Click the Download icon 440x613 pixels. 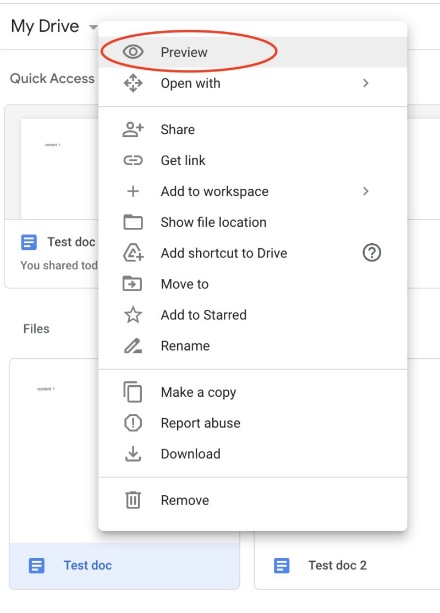coord(132,453)
